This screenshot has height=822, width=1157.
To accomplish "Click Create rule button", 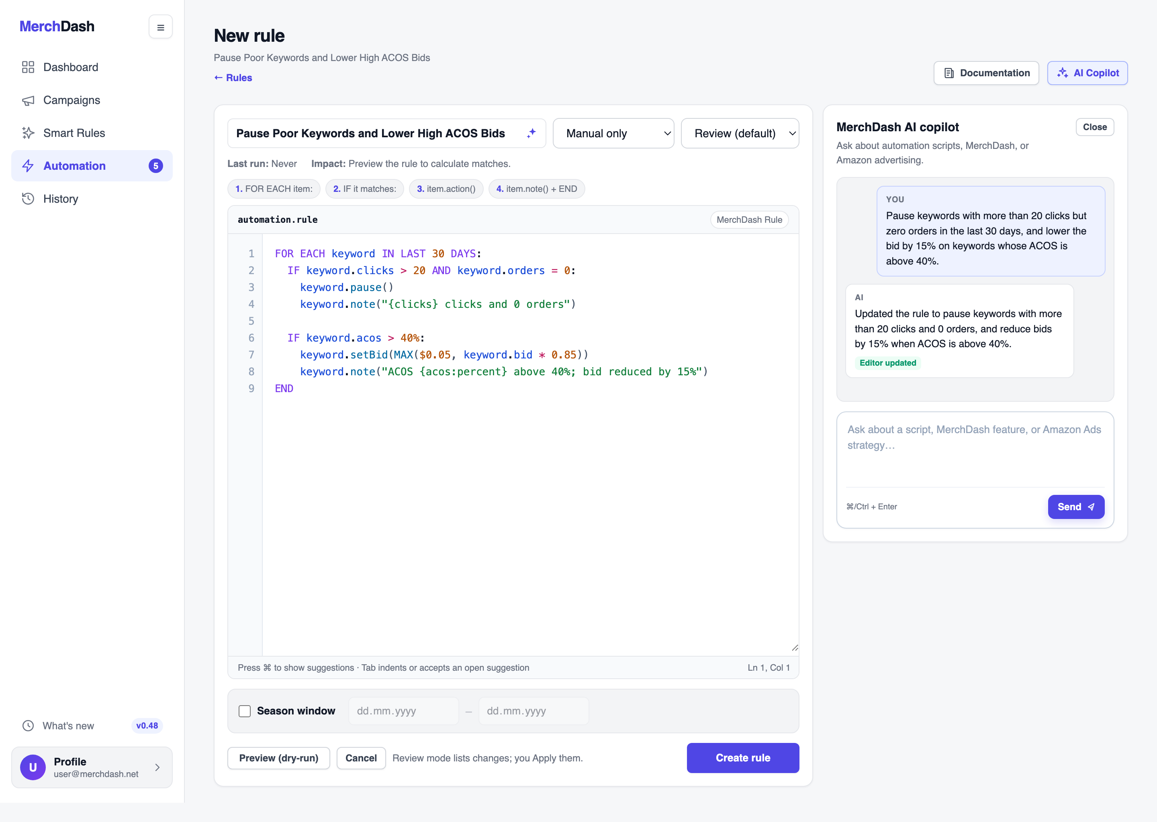I will click(x=743, y=758).
